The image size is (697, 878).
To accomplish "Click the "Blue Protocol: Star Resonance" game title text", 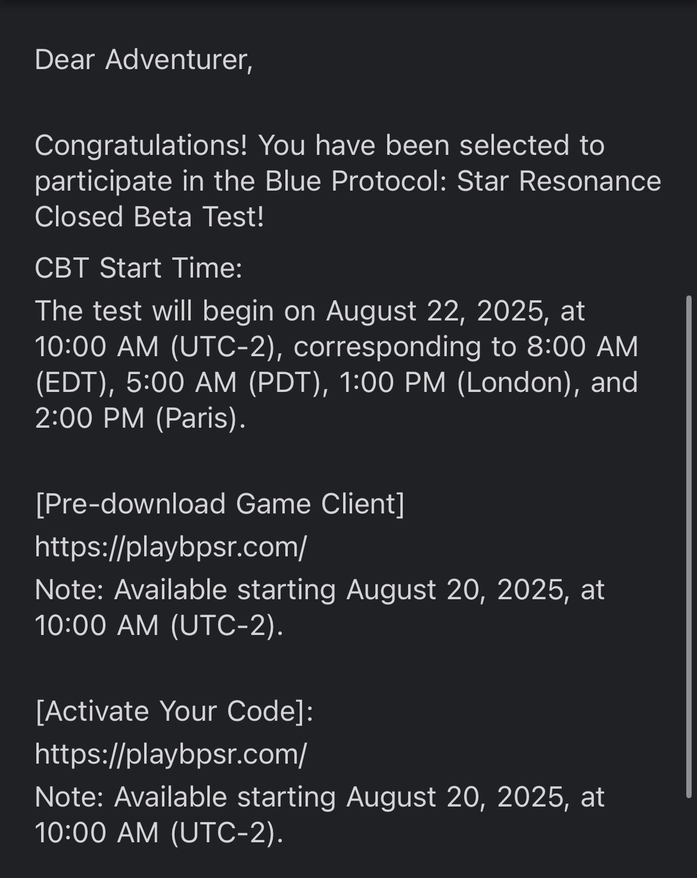I will tap(463, 181).
